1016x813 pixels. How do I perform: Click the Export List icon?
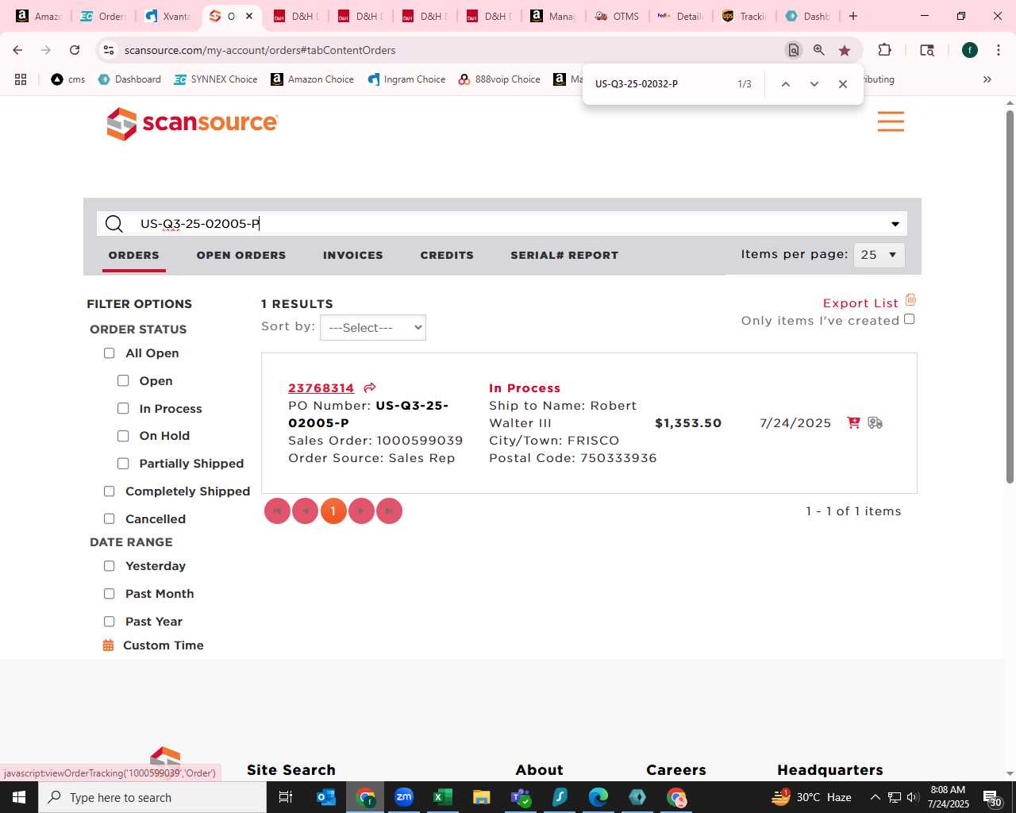910,300
